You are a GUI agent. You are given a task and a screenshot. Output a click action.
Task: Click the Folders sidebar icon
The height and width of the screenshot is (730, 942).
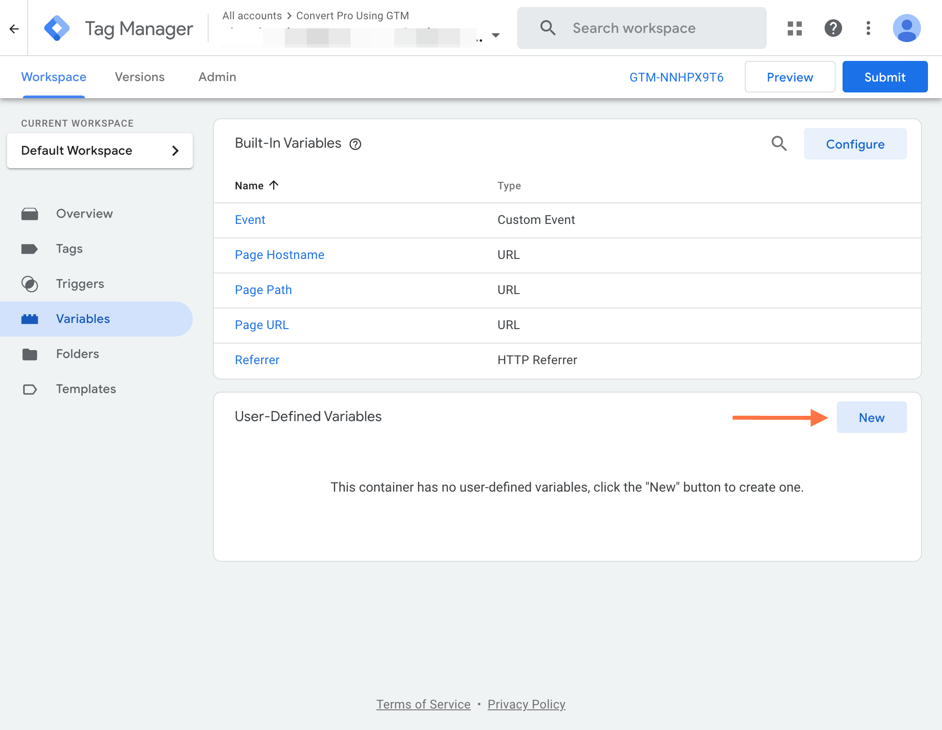30,354
